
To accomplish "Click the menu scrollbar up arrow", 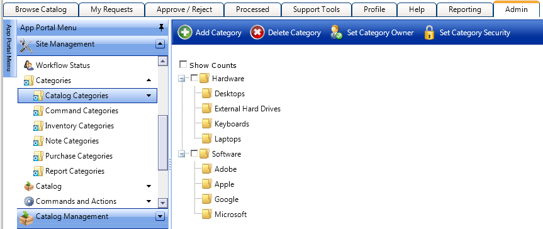I will 162,61.
